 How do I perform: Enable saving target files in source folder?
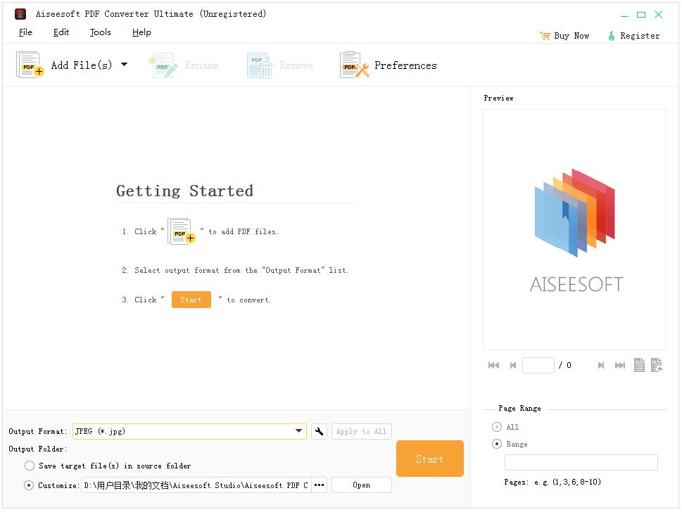[x=29, y=466]
